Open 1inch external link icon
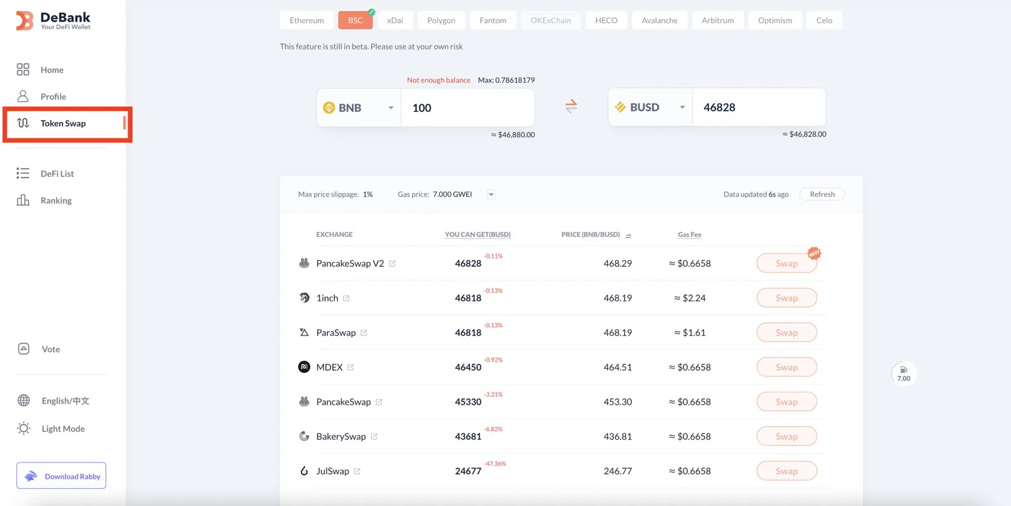1011x506 pixels. tap(346, 298)
